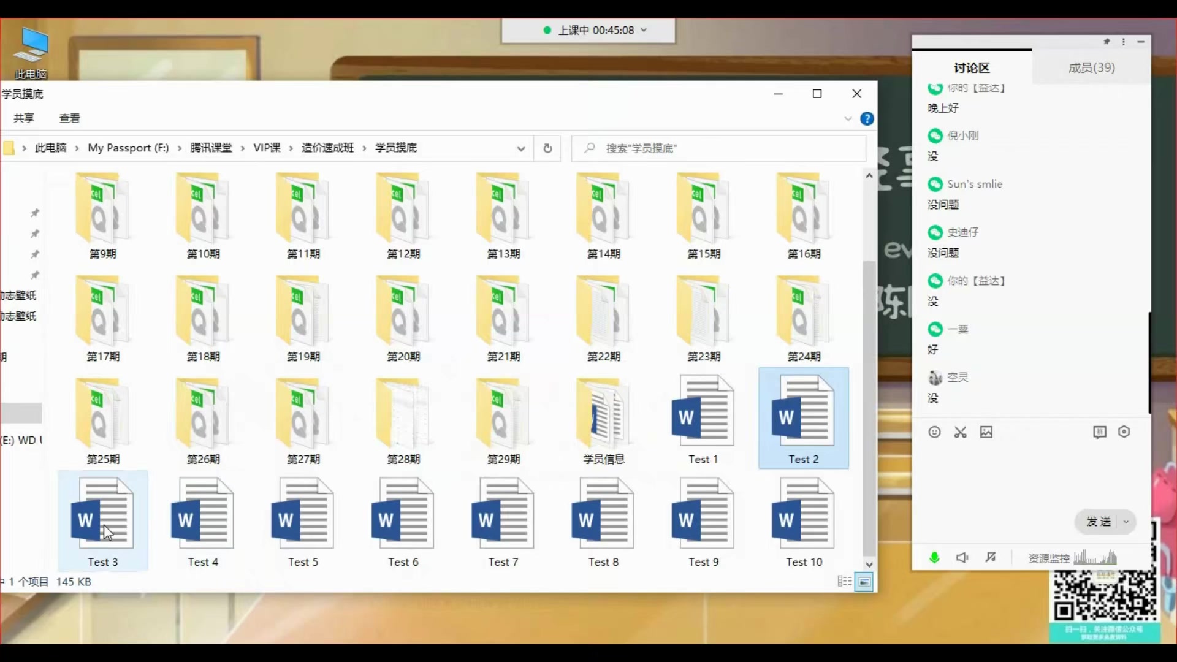Expand the Explorer ribbon chevron
Screen dimensions: 1177x662
(x=848, y=119)
